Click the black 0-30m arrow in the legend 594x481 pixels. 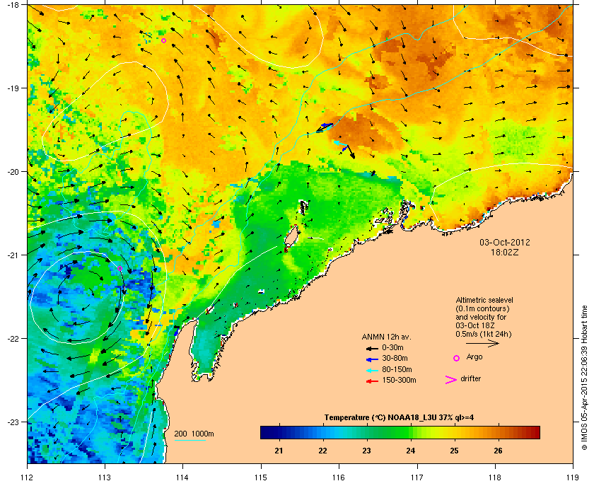point(372,348)
